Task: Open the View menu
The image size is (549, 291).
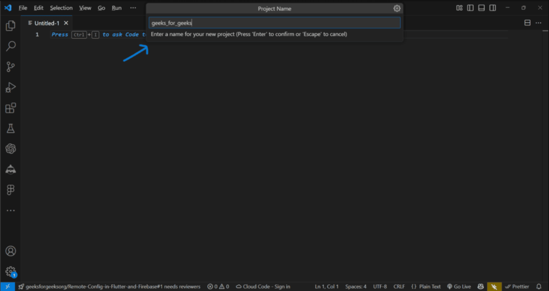Action: point(85,8)
